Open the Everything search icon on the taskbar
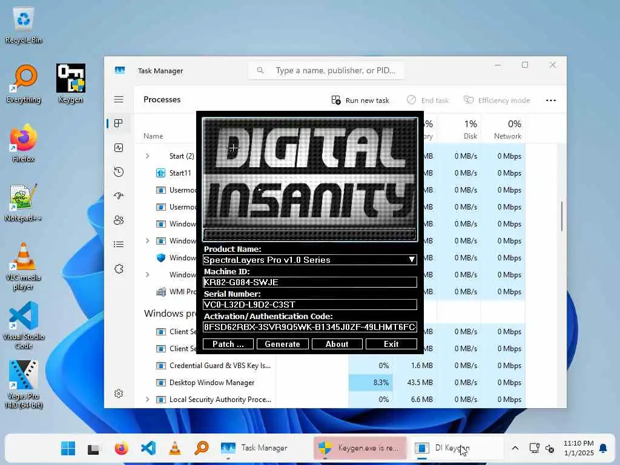Image resolution: width=620 pixels, height=465 pixels. point(202,449)
